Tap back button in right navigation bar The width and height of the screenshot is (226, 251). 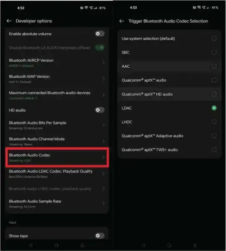tap(143, 245)
